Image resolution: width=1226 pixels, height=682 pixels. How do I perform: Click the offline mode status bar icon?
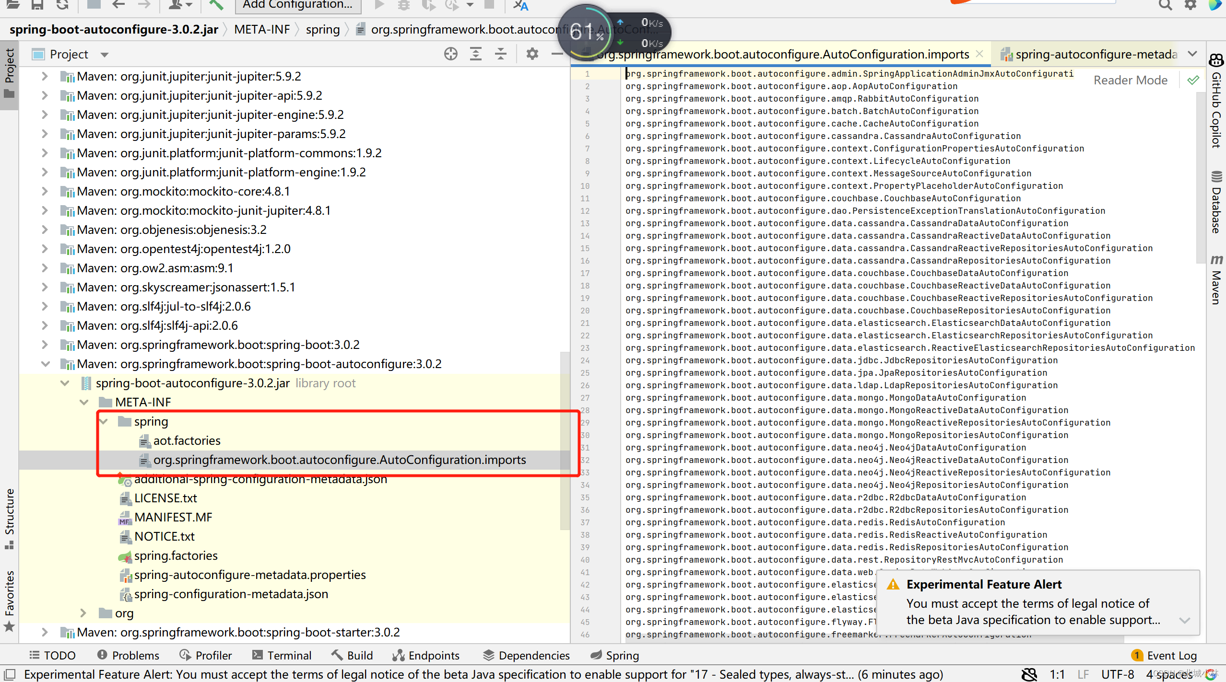pyautogui.click(x=1029, y=674)
